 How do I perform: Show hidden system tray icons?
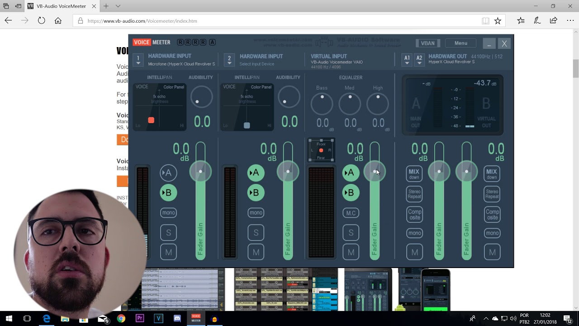coord(486,319)
